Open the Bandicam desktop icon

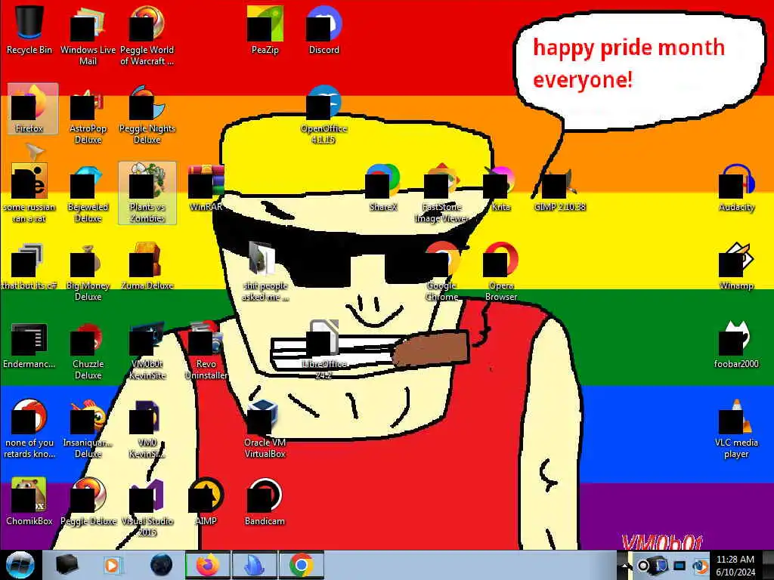(x=265, y=502)
